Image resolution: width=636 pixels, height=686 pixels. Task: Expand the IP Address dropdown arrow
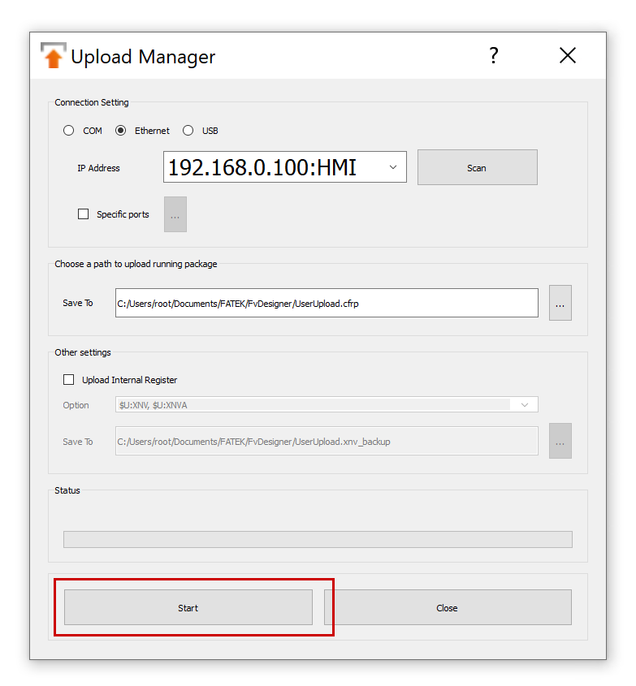pyautogui.click(x=393, y=167)
